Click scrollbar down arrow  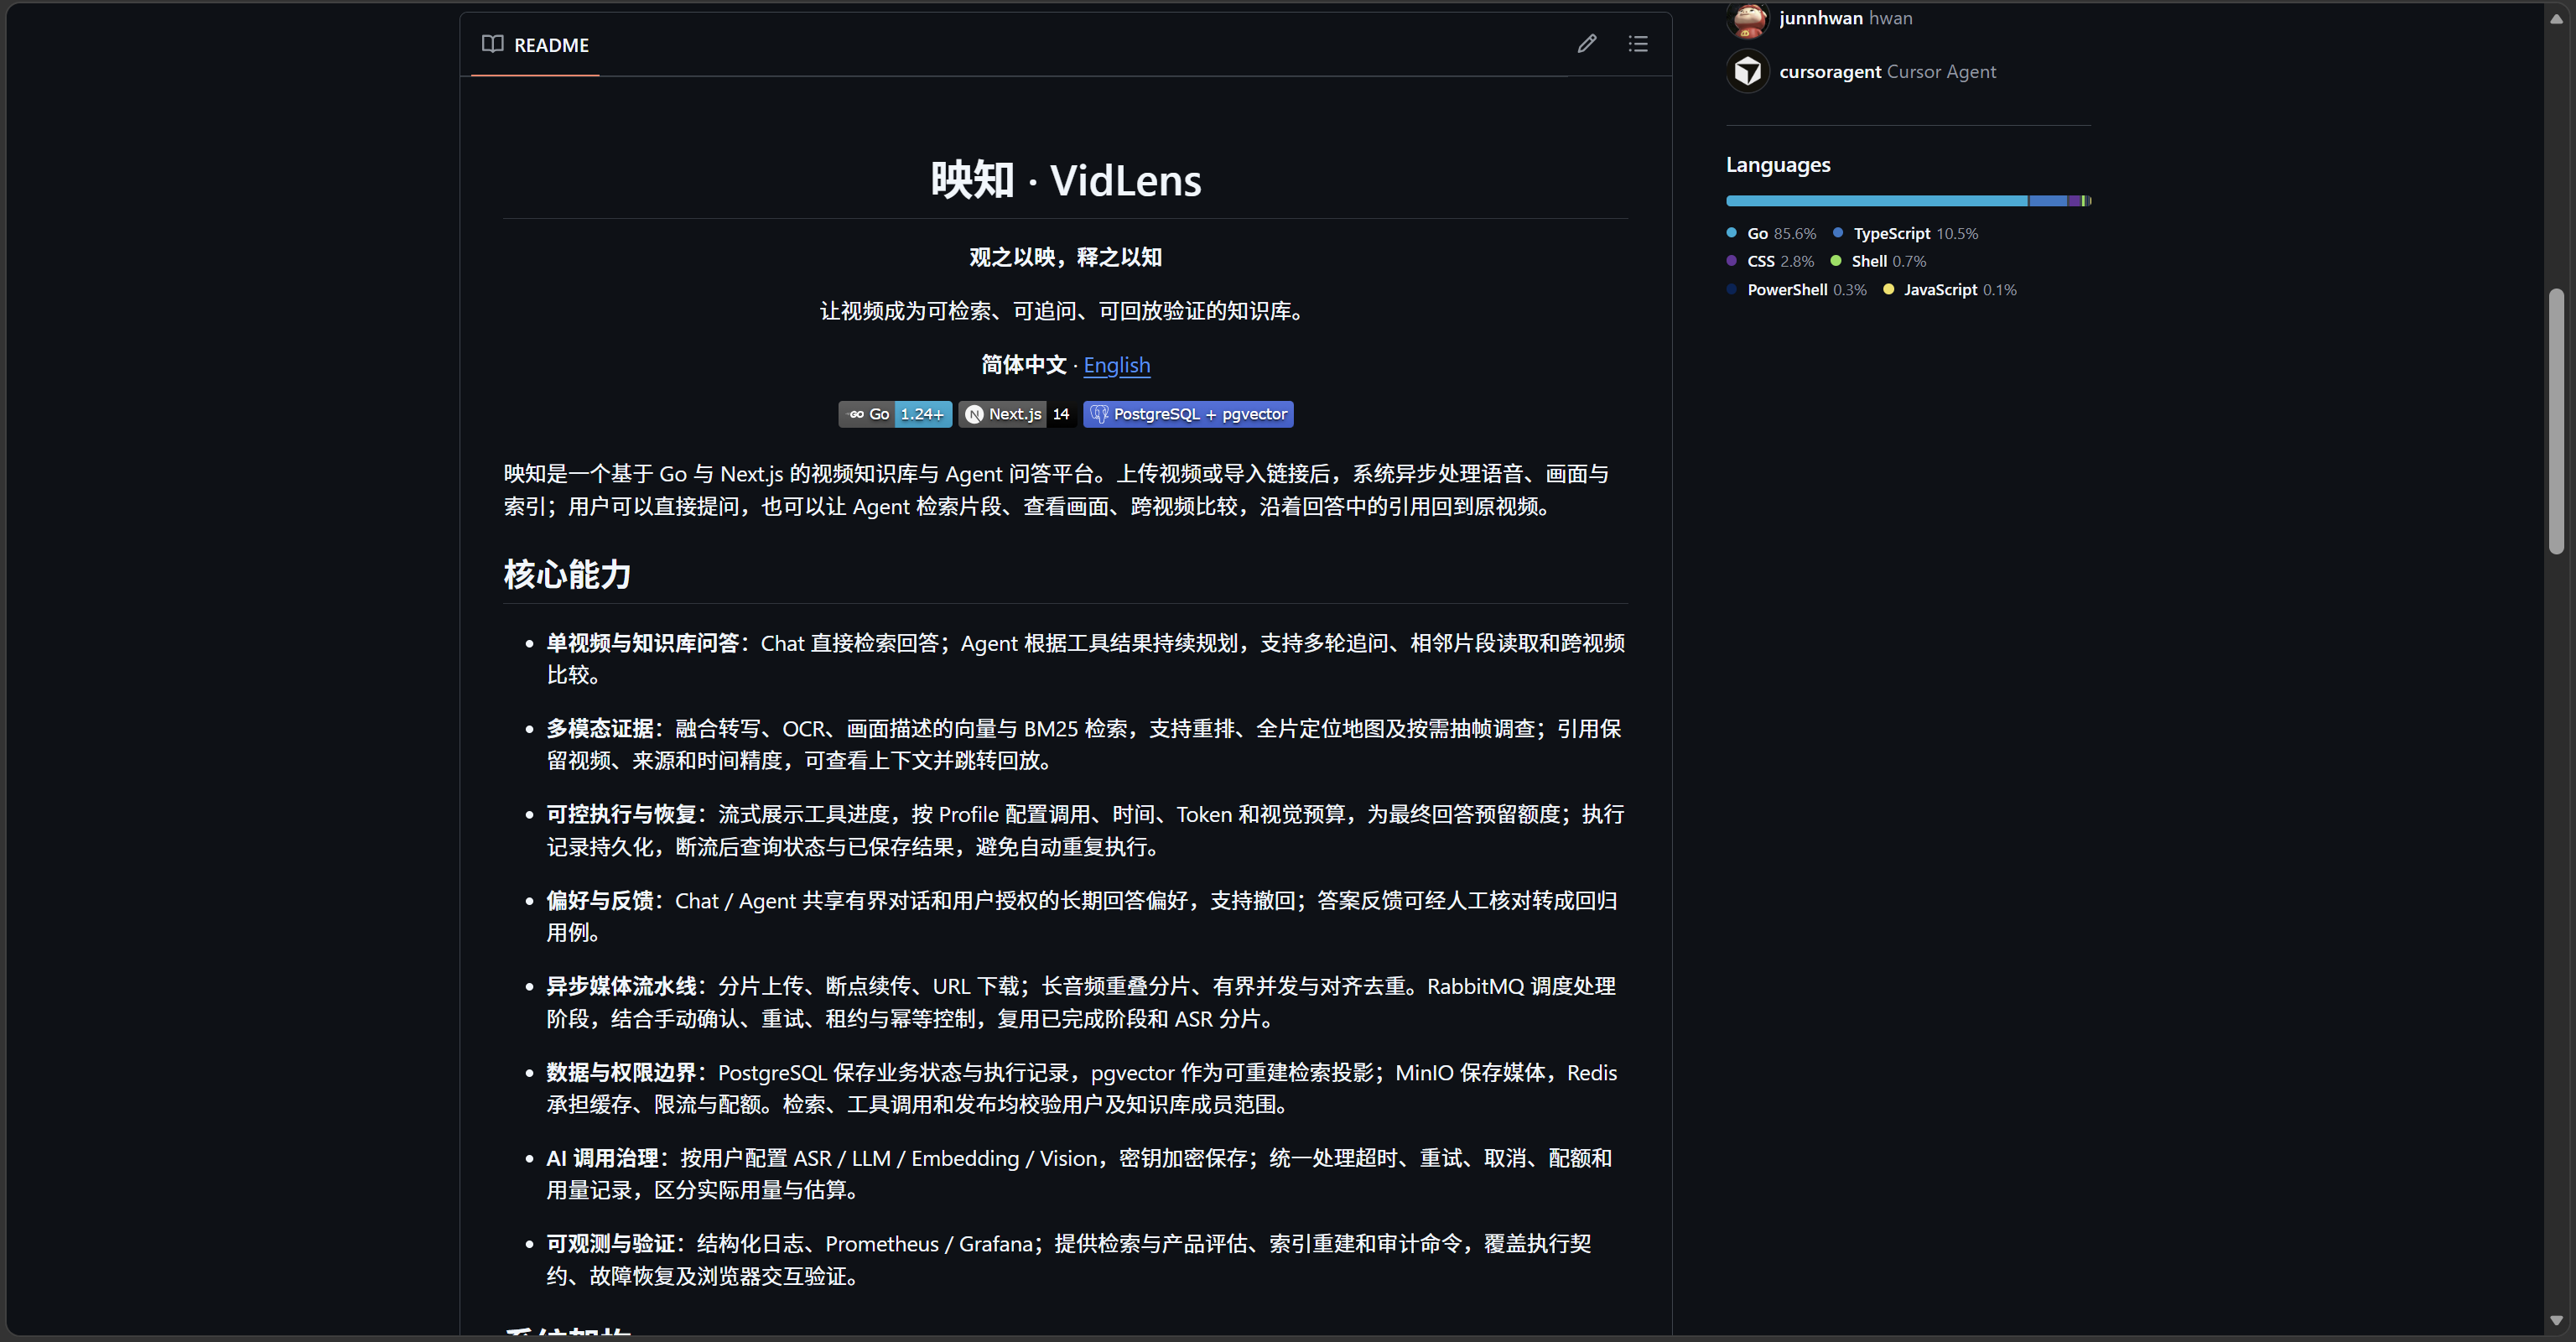point(2556,1320)
